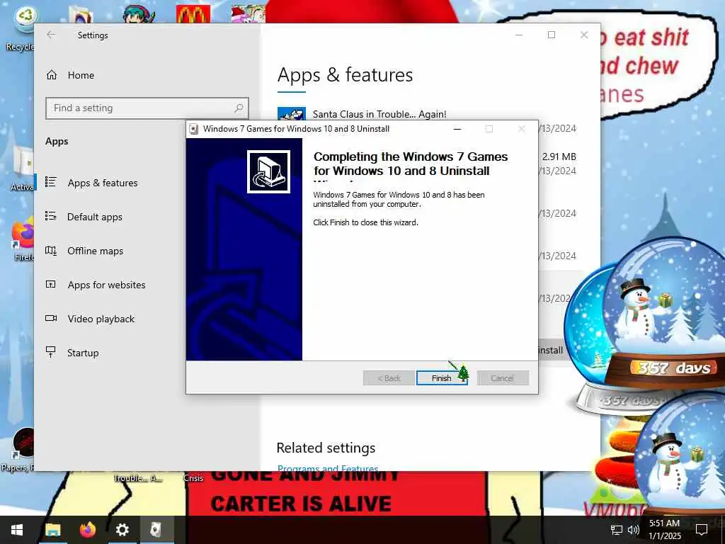The height and width of the screenshot is (544, 725).
Task: Click the search magnifier in Find a setting
Action: click(239, 108)
